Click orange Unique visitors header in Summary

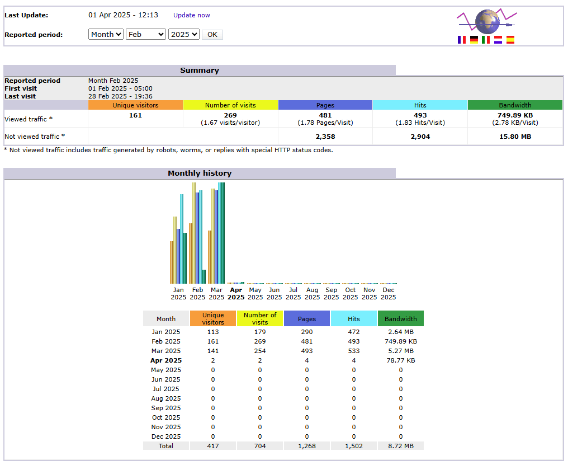[x=135, y=105]
